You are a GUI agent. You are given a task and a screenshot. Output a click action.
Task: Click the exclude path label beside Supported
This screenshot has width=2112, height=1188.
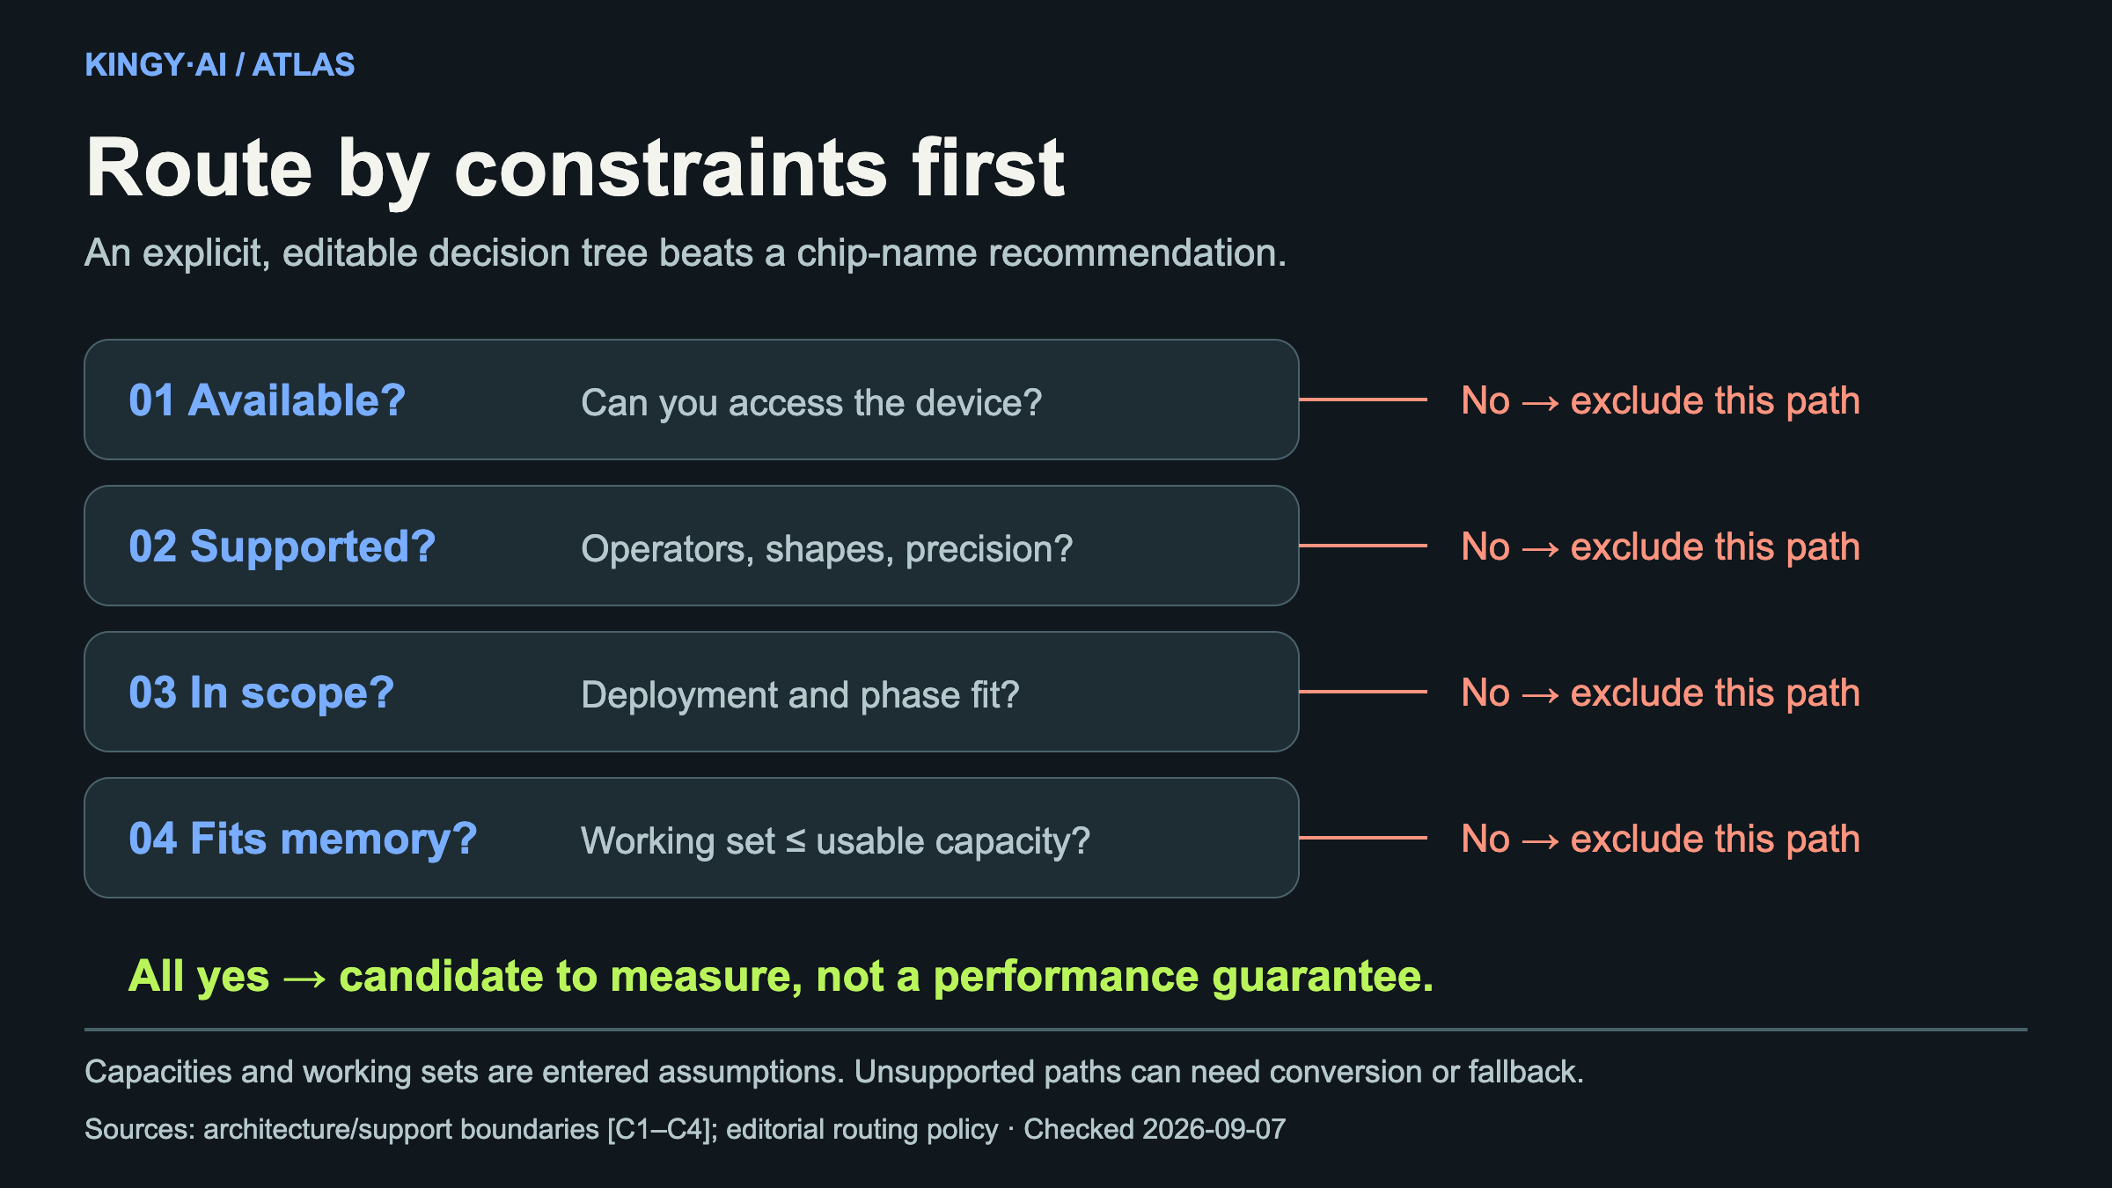1661,547
